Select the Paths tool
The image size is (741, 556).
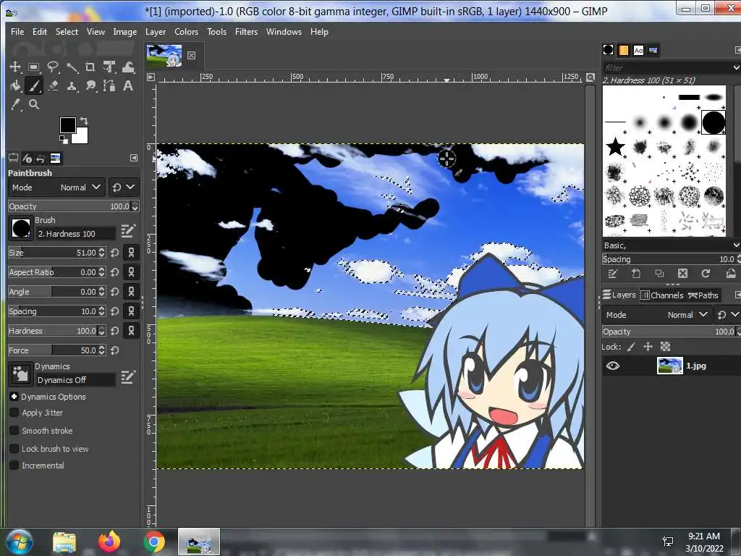pos(109,85)
